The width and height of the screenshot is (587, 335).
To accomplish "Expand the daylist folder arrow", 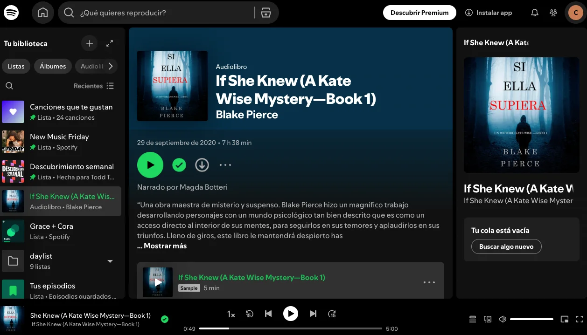I will tap(110, 261).
